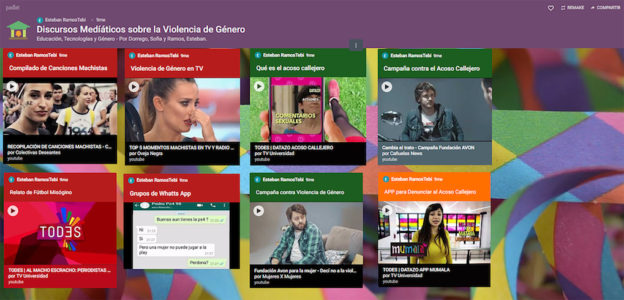The width and height of the screenshot is (624, 300).
Task: Play the APP para Denunciar video
Action: pos(386,211)
